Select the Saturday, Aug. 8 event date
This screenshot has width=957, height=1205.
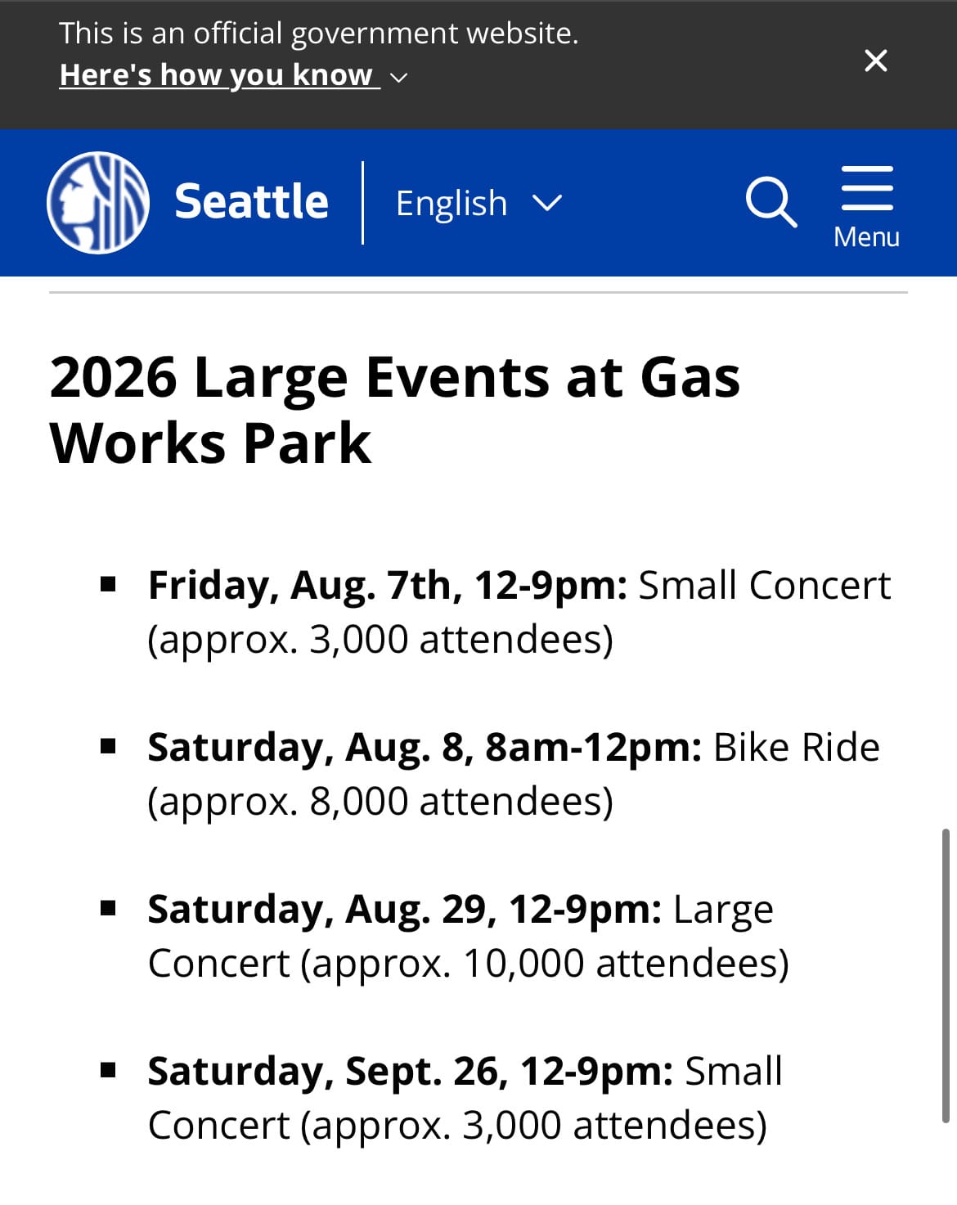click(x=425, y=747)
